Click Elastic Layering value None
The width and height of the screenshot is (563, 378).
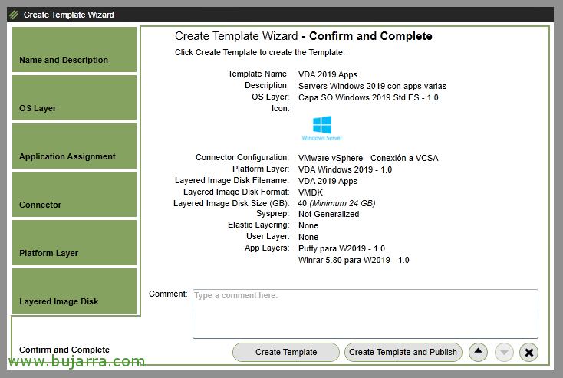[x=308, y=225]
